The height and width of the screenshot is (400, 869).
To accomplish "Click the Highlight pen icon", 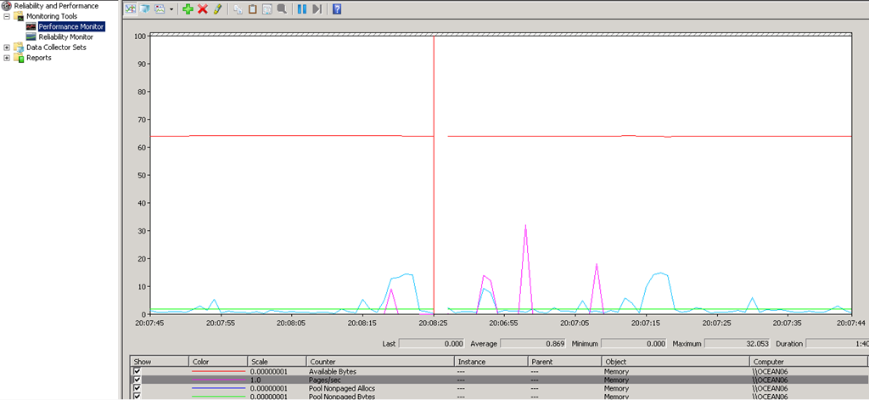I will pyautogui.click(x=217, y=8).
